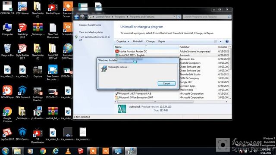
Task: Select AutoCAD 2007 - English row
Action: click(x=132, y=55)
